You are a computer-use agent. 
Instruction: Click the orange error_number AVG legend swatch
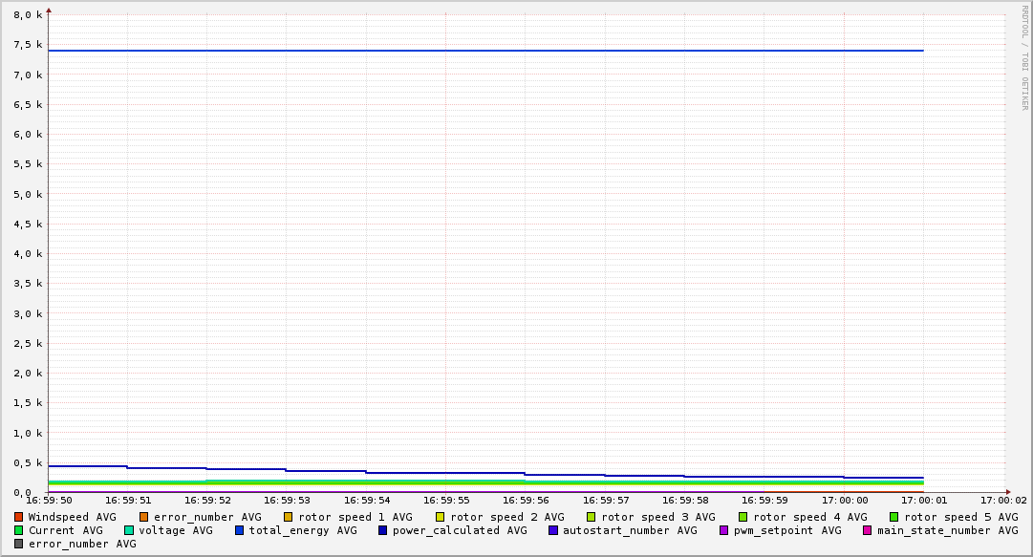tap(144, 517)
